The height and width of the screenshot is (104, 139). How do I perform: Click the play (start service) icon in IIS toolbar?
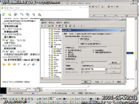coord(79,26)
